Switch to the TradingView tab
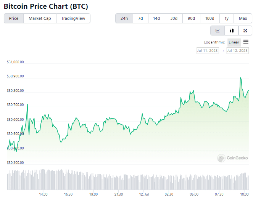The width and height of the screenshot is (253, 199). pos(73,18)
